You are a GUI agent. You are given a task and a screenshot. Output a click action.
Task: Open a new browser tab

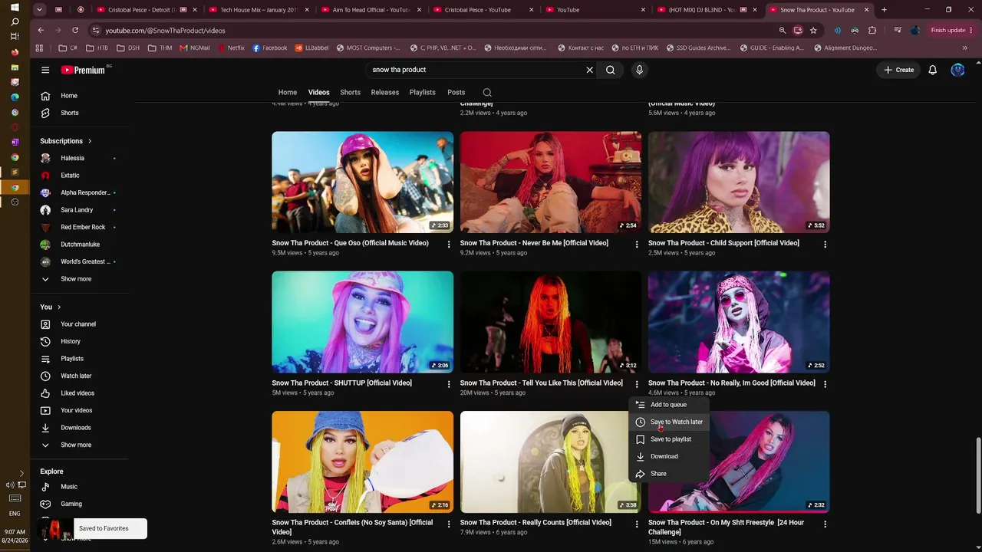tap(884, 10)
